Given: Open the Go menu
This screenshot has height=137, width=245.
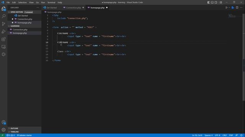Looking at the screenshot, I should tap(38, 3).
